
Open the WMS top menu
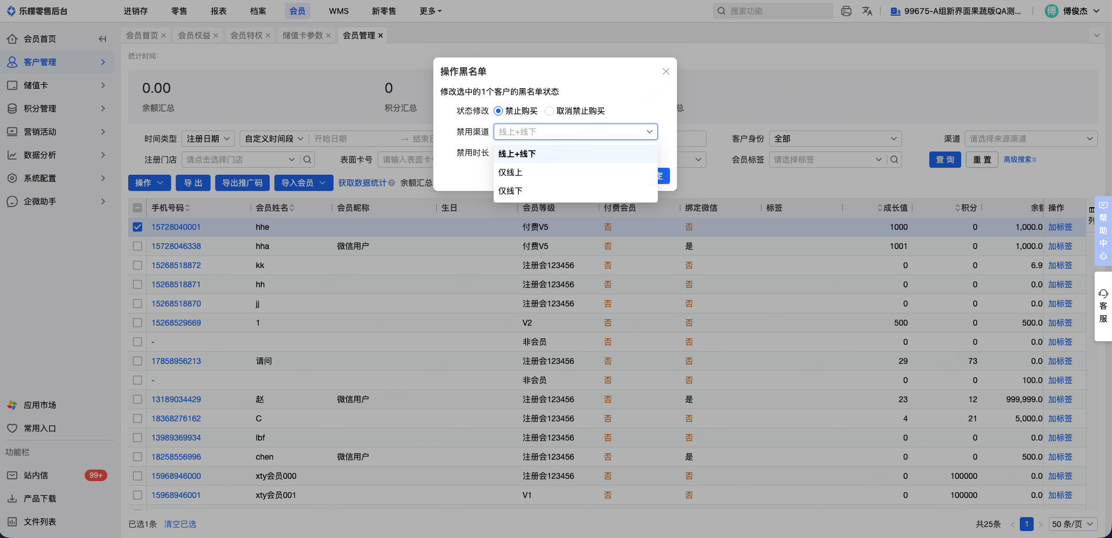point(339,11)
